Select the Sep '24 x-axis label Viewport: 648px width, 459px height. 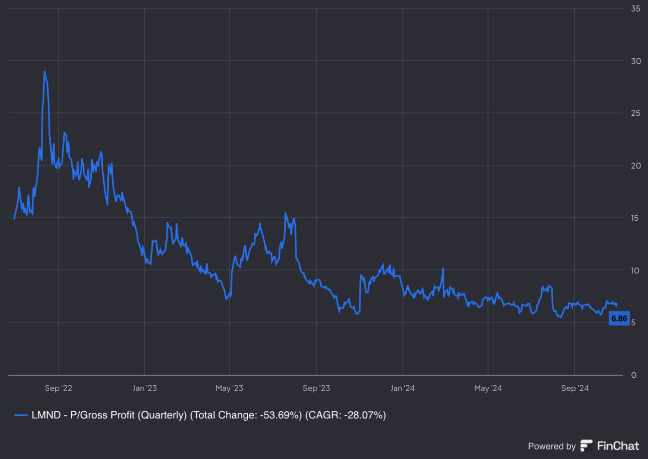click(575, 388)
